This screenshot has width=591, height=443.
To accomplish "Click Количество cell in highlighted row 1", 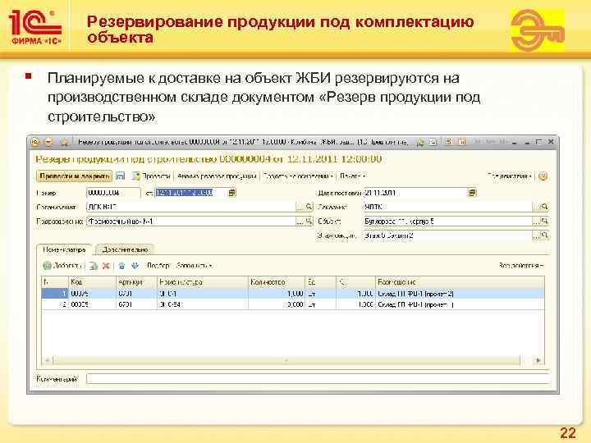I will 277,294.
